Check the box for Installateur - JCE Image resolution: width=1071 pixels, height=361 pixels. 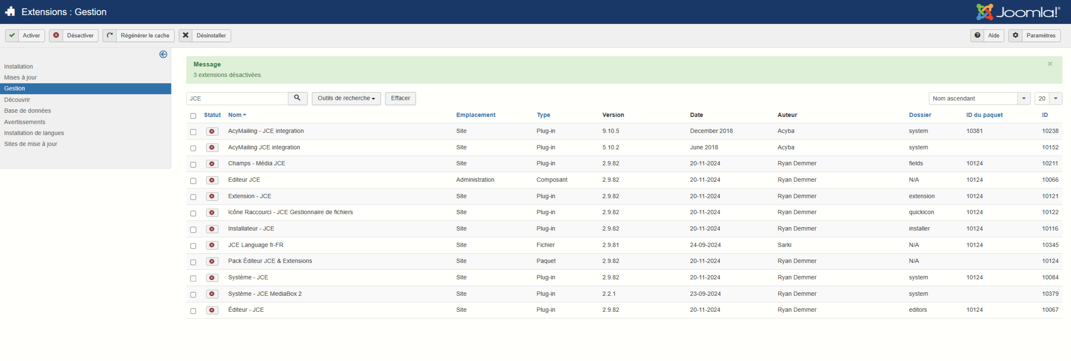pyautogui.click(x=193, y=229)
